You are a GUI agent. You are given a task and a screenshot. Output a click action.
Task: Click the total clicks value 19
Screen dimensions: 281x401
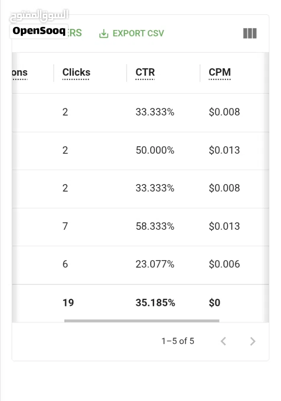click(x=68, y=302)
